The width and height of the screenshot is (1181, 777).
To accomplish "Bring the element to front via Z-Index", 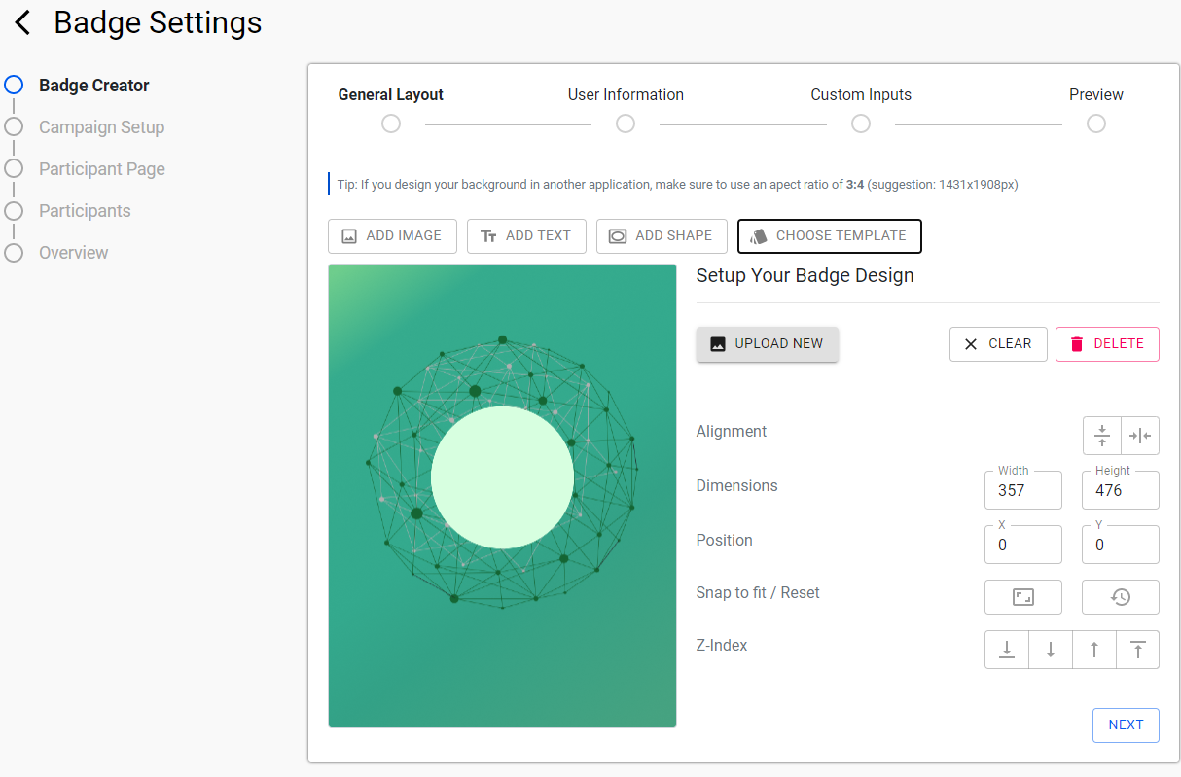I will click(x=1137, y=649).
